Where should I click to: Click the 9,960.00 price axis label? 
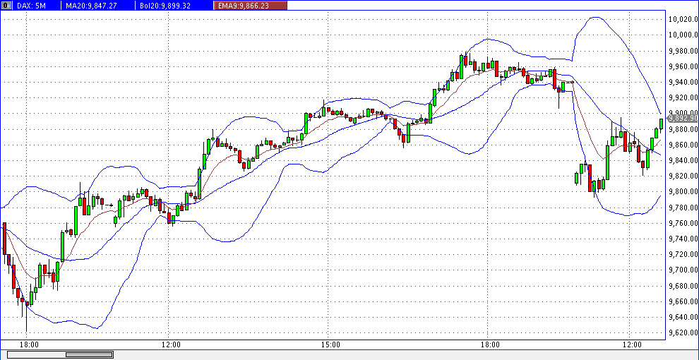pos(684,66)
